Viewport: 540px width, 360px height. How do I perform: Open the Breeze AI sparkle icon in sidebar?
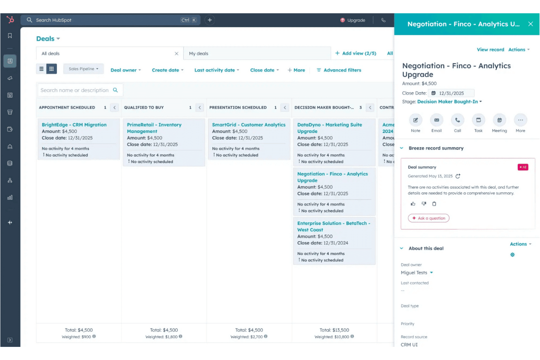10,222
